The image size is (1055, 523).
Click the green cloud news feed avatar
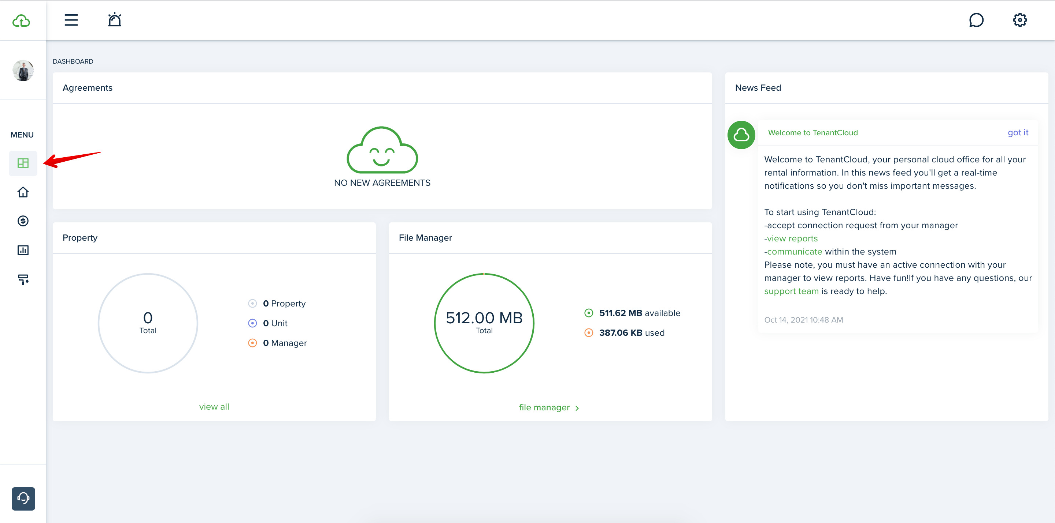tap(741, 135)
